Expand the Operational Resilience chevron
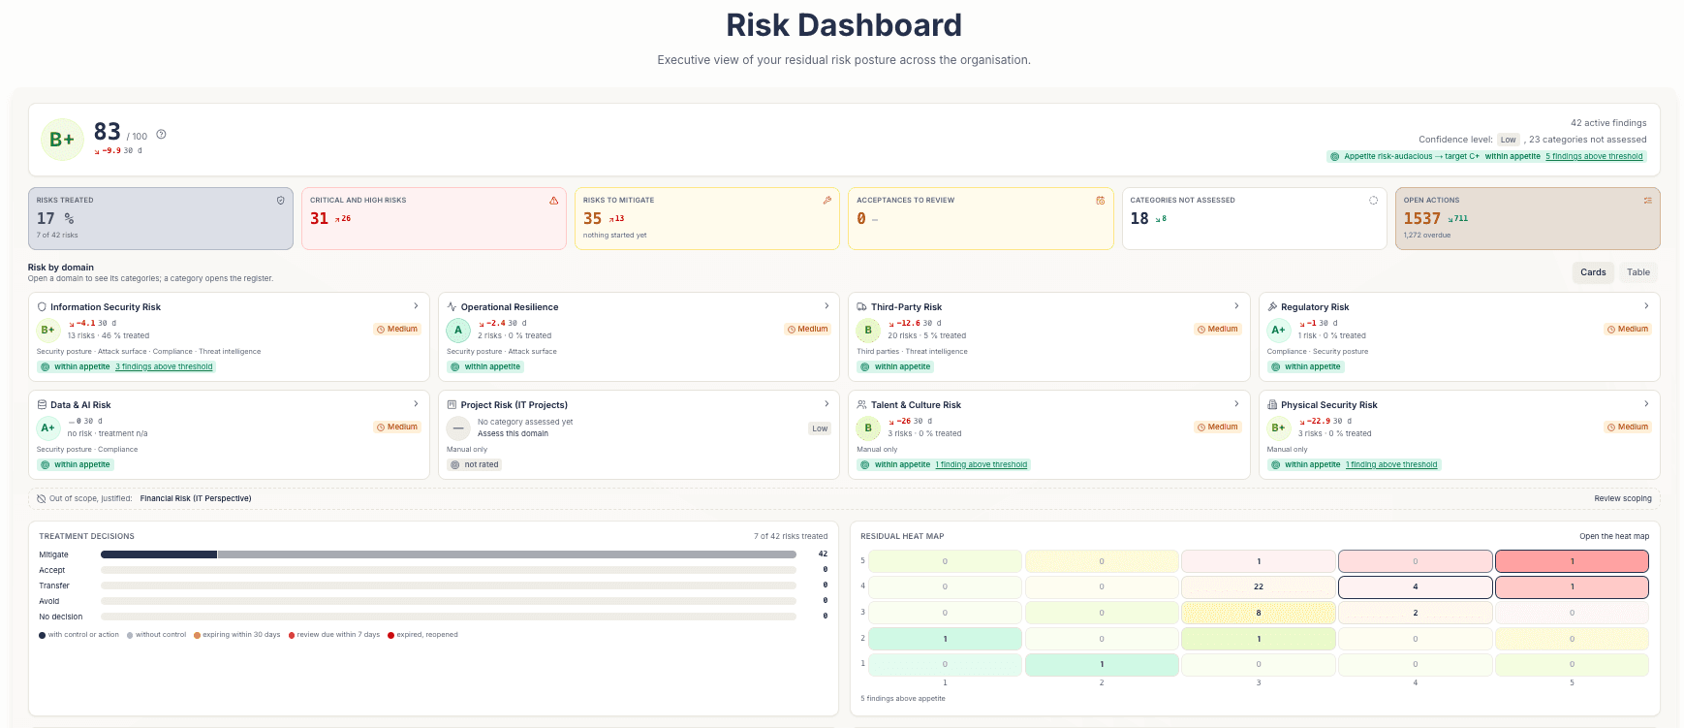This screenshot has height=728, width=1684. (826, 306)
